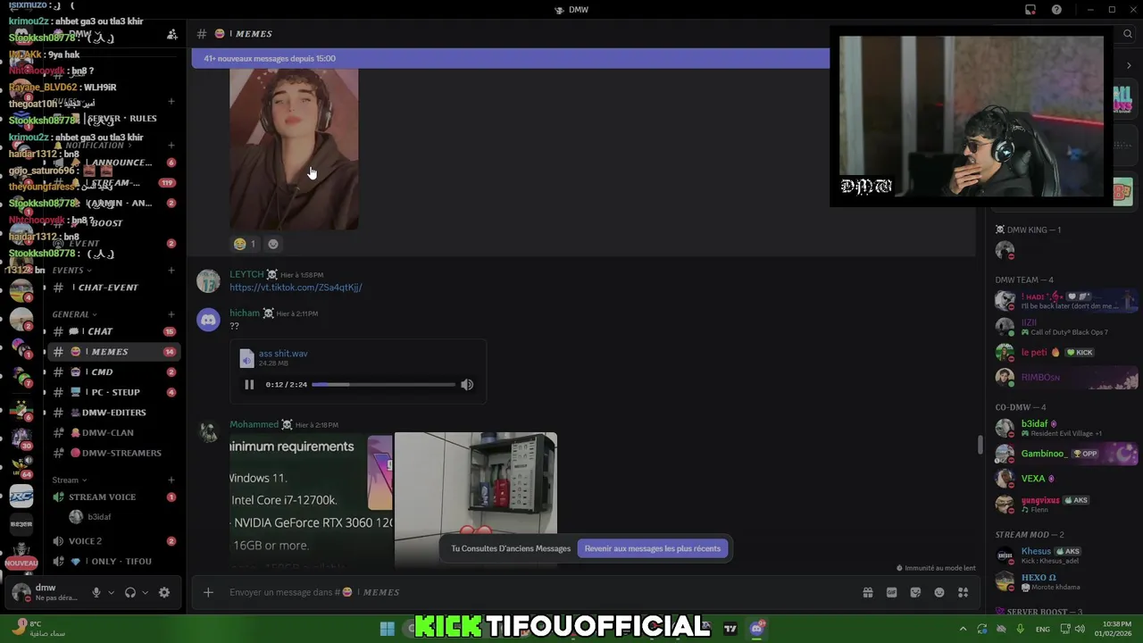Open the apps launcher icon in message bar
The height and width of the screenshot is (643, 1143).
(963, 592)
